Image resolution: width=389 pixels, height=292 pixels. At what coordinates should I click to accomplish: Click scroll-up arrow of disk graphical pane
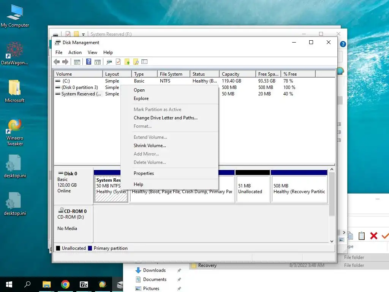332,169
